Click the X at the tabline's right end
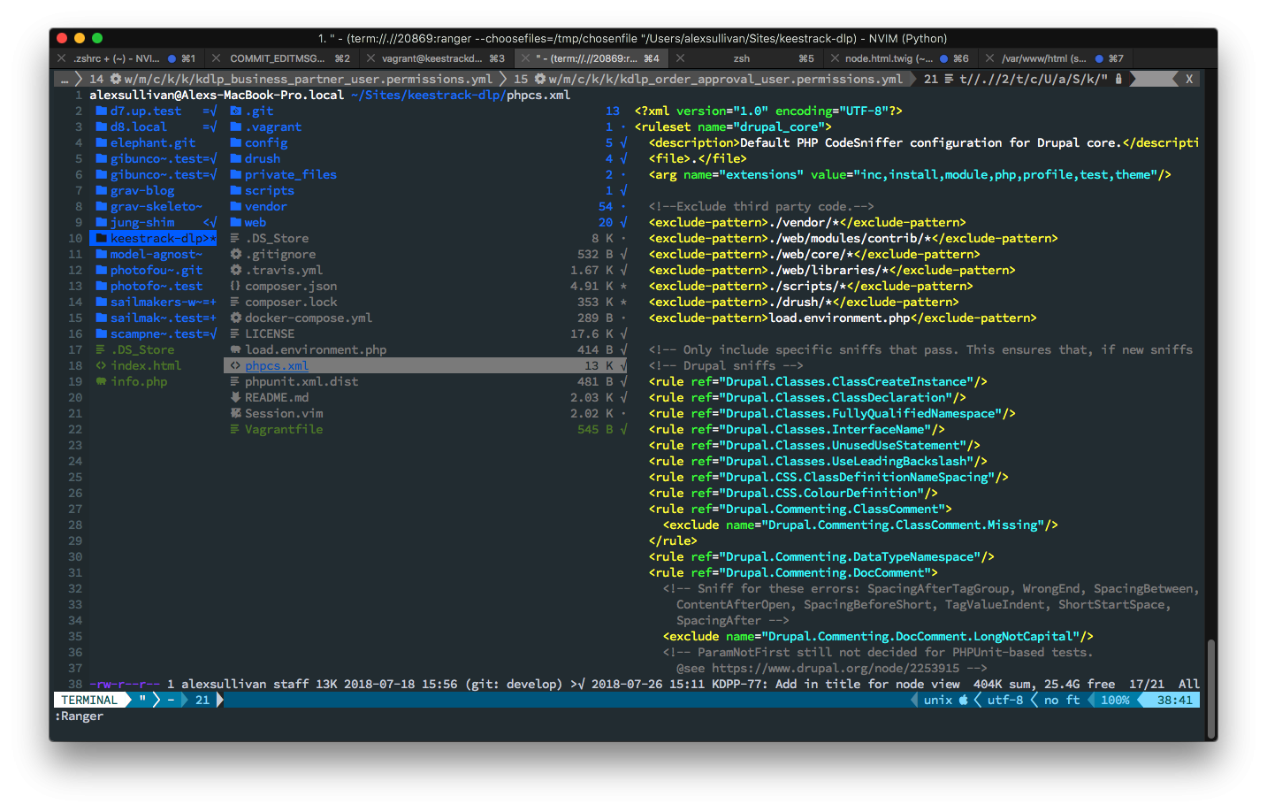Screen dimensions: 1267x812 coord(1189,79)
